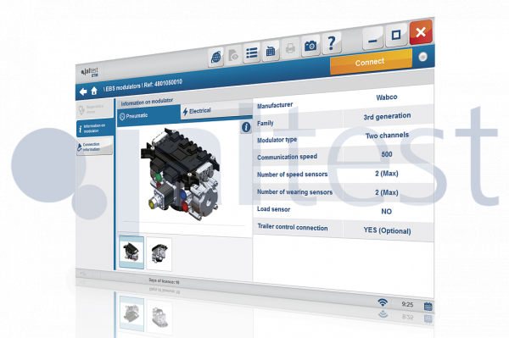The image size is (509, 338).
Task: Take a screenshot with camera icon
Action: [x=310, y=46]
